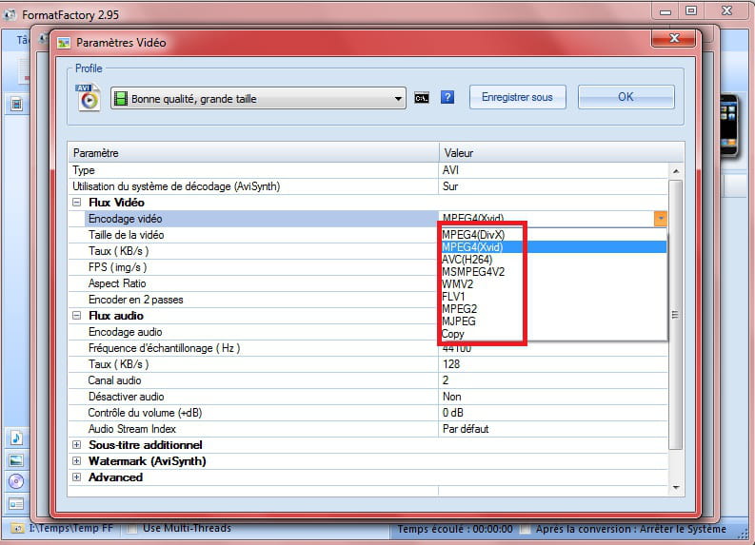Select the Encodage audio row
Viewport: 755px width, 545px height.
(253, 332)
